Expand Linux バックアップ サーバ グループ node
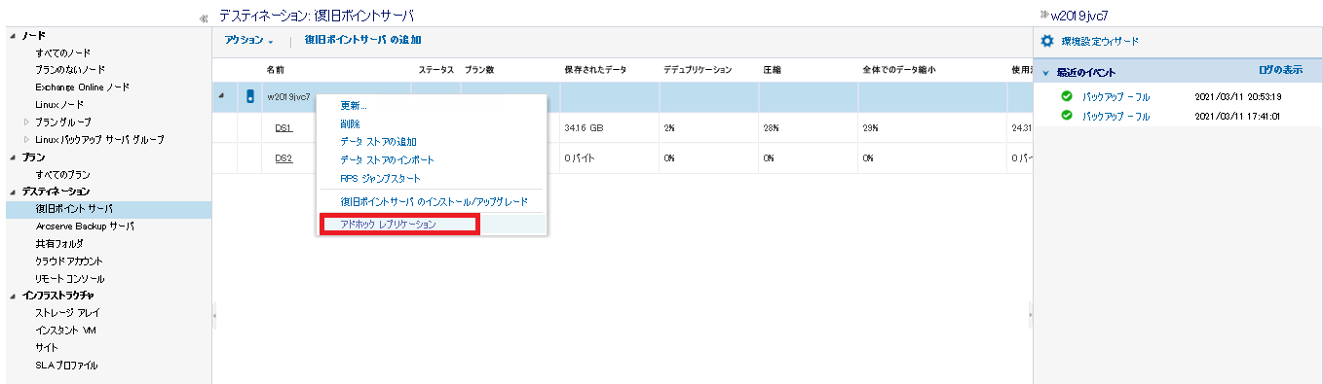Image resolution: width=1323 pixels, height=384 pixels. [26, 140]
